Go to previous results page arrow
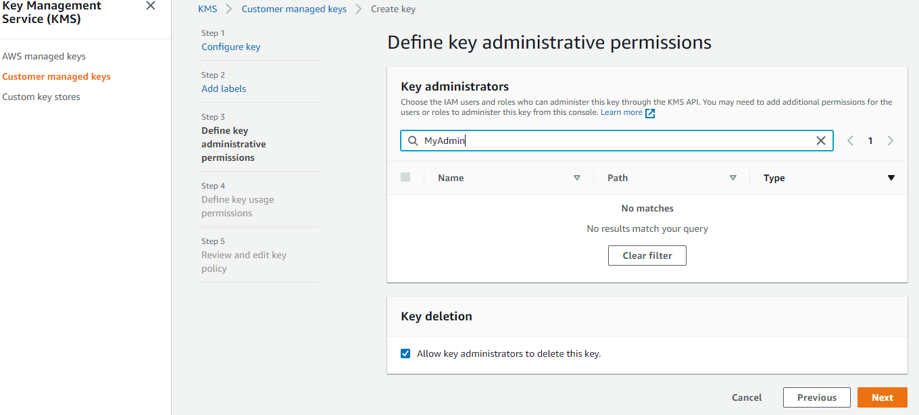This screenshot has width=919, height=415. tap(850, 141)
